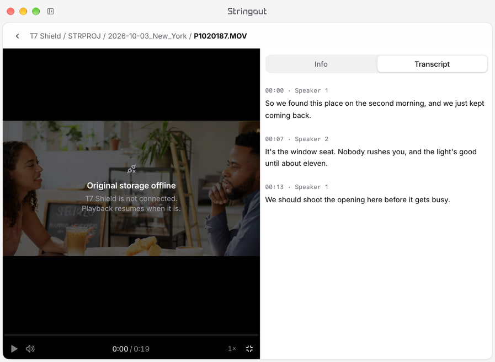Click the disconnected plug icon
This screenshot has height=362, width=495.
pos(131,169)
